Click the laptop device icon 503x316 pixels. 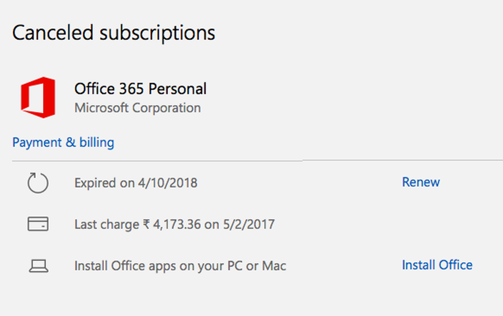(38, 266)
